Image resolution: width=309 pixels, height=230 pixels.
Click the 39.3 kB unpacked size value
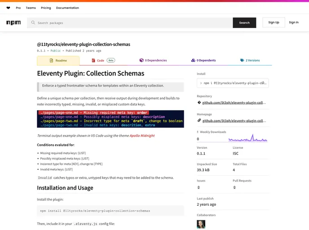[203, 170]
